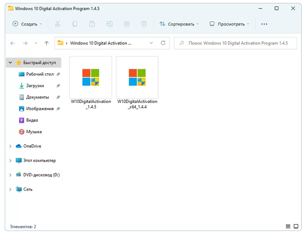
Task: Expand the DVD-дисковод (D:) node
Action: pos(10,175)
